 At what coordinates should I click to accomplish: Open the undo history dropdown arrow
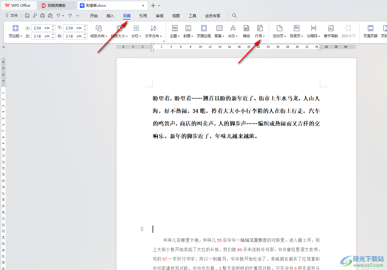(63, 16)
